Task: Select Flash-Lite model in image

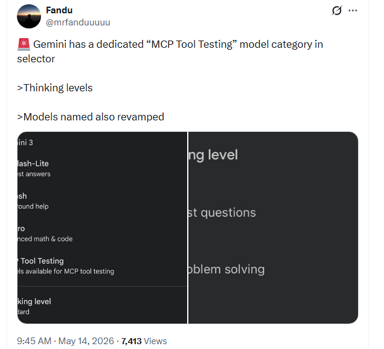Action: tap(34, 169)
